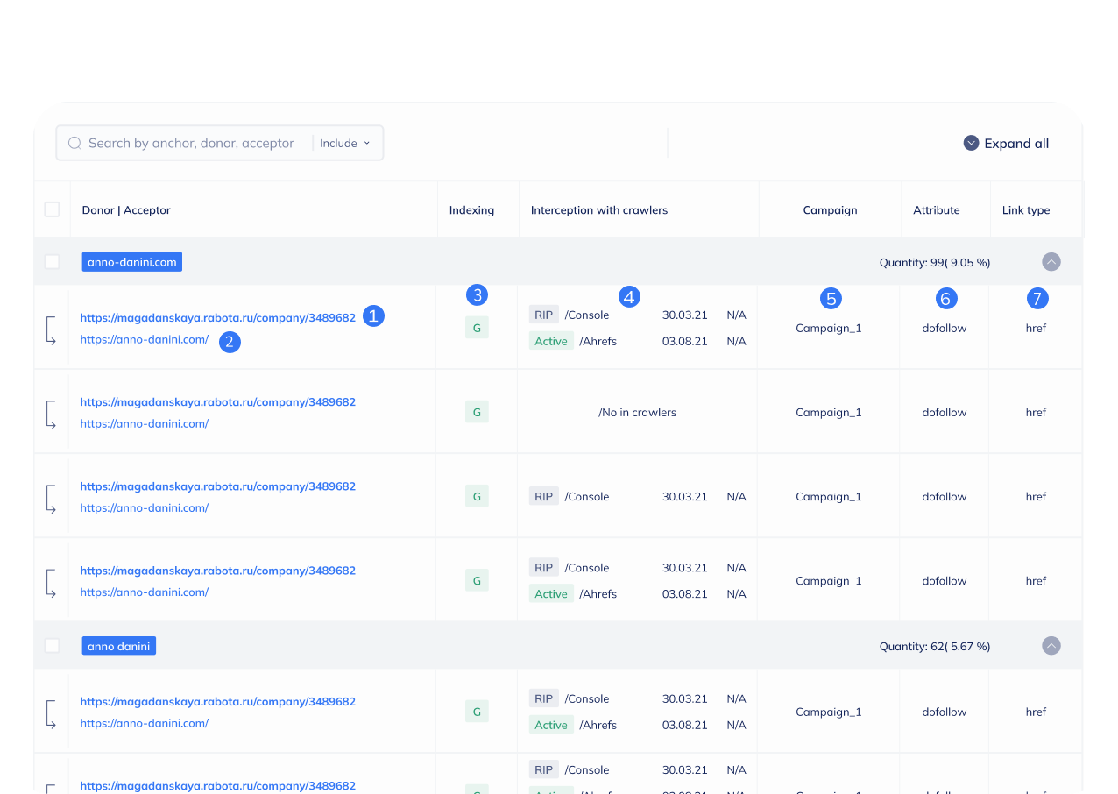Click the /No in crawlers cell
Image resolution: width=1118 pixels, height=794 pixels.
tap(637, 412)
